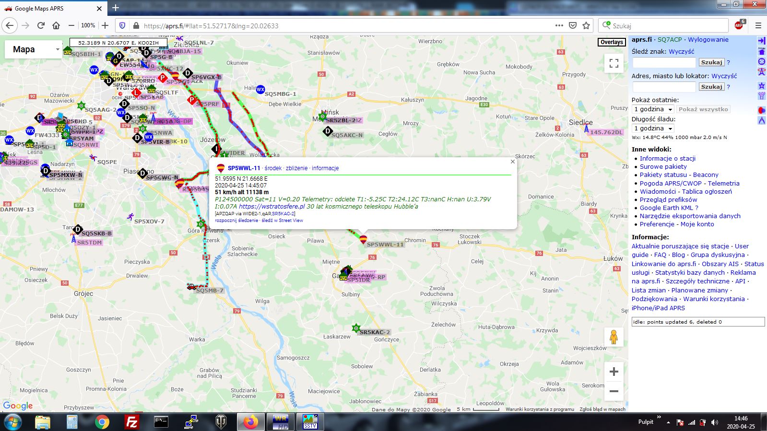Click the funnel filter icon below the star
This screenshot has width=767, height=431.
point(761,96)
